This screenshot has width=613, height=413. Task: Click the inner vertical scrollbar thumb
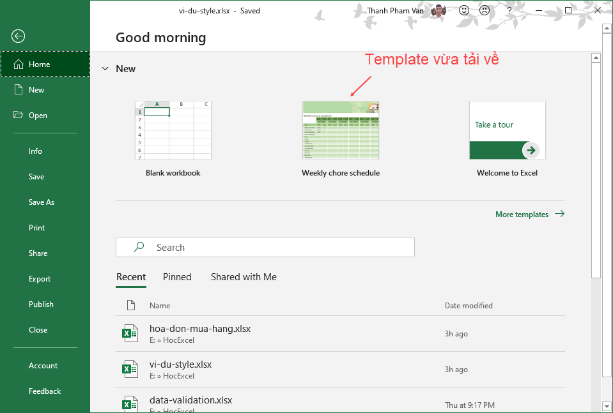coord(596,170)
